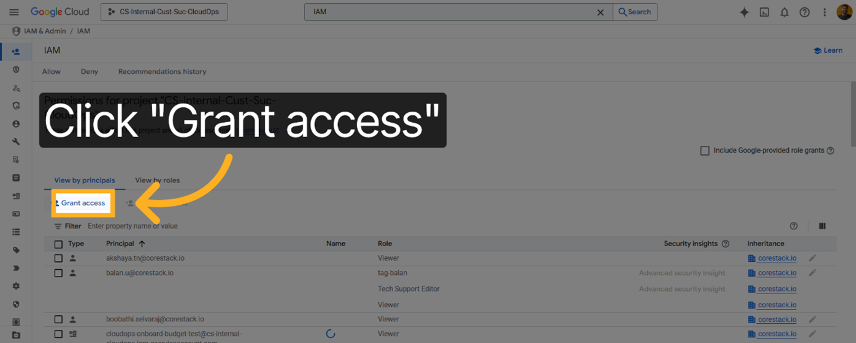Switch to the Deny tab
Screen dimensions: 856x343
coord(89,71)
